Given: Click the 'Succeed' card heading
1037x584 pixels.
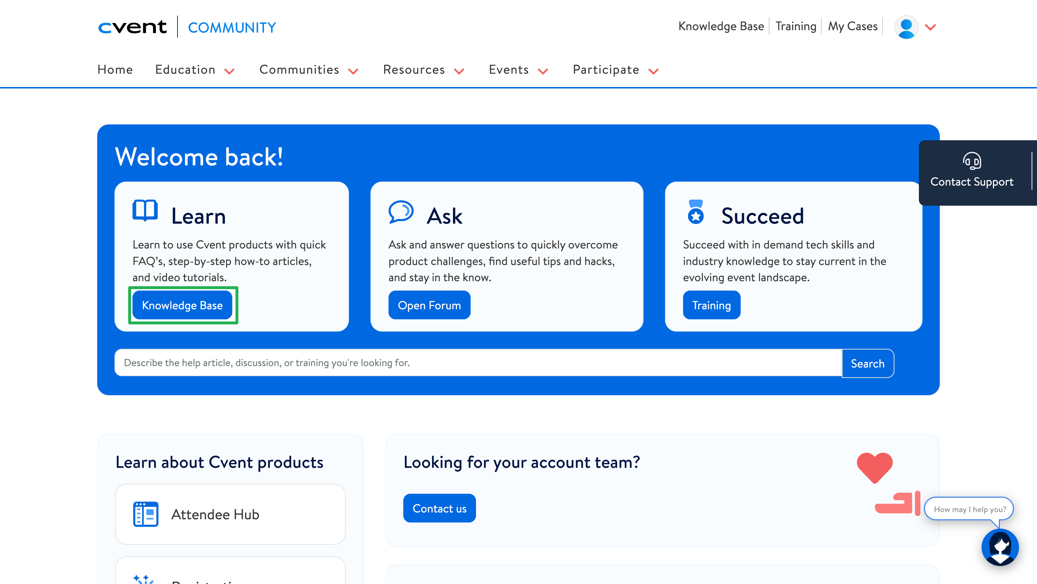Looking at the screenshot, I should 763,216.
